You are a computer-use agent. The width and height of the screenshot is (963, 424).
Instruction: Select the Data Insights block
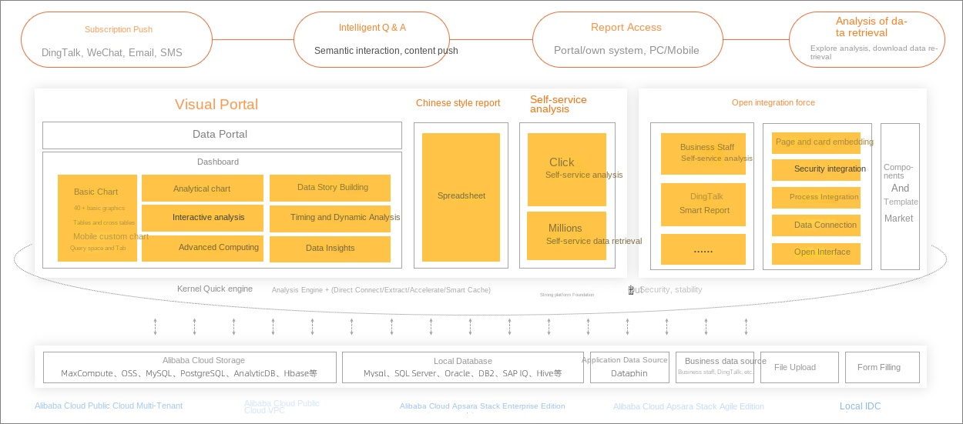click(x=330, y=249)
